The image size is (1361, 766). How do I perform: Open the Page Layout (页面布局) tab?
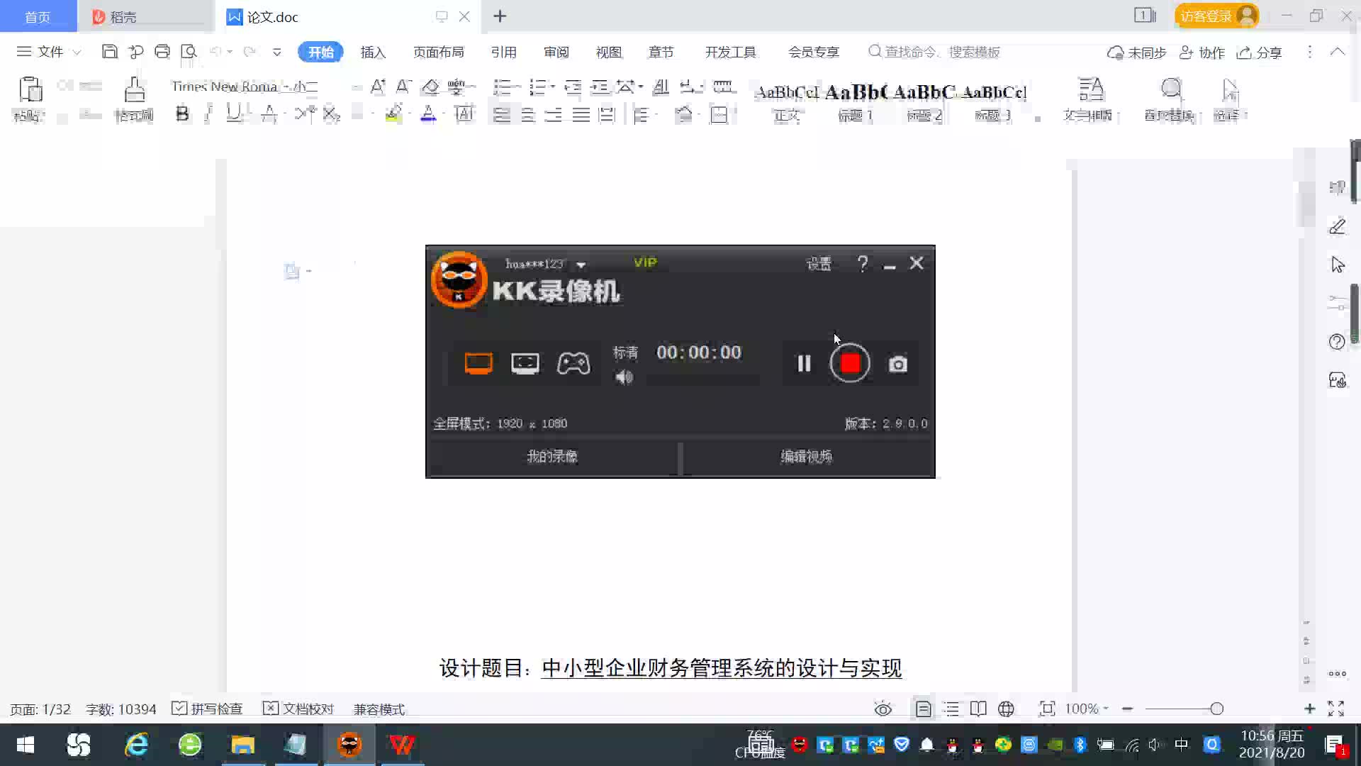click(x=438, y=52)
